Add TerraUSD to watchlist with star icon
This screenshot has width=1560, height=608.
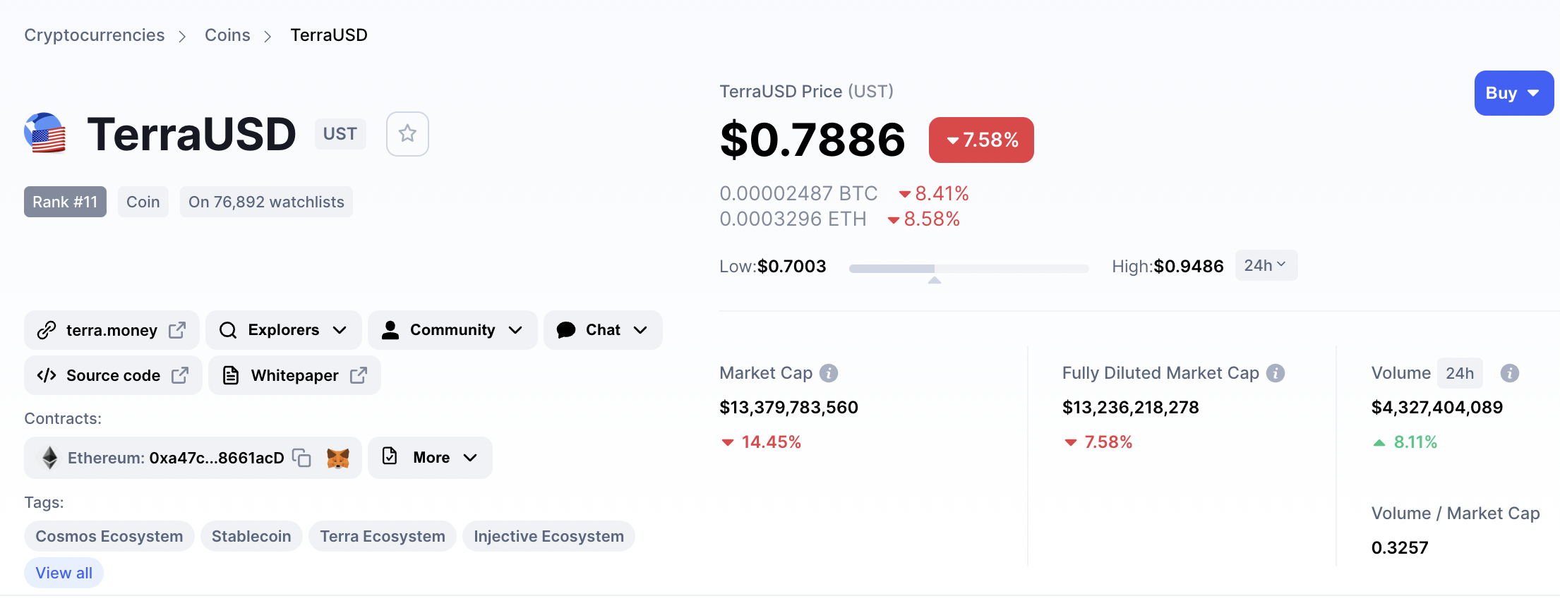point(407,134)
